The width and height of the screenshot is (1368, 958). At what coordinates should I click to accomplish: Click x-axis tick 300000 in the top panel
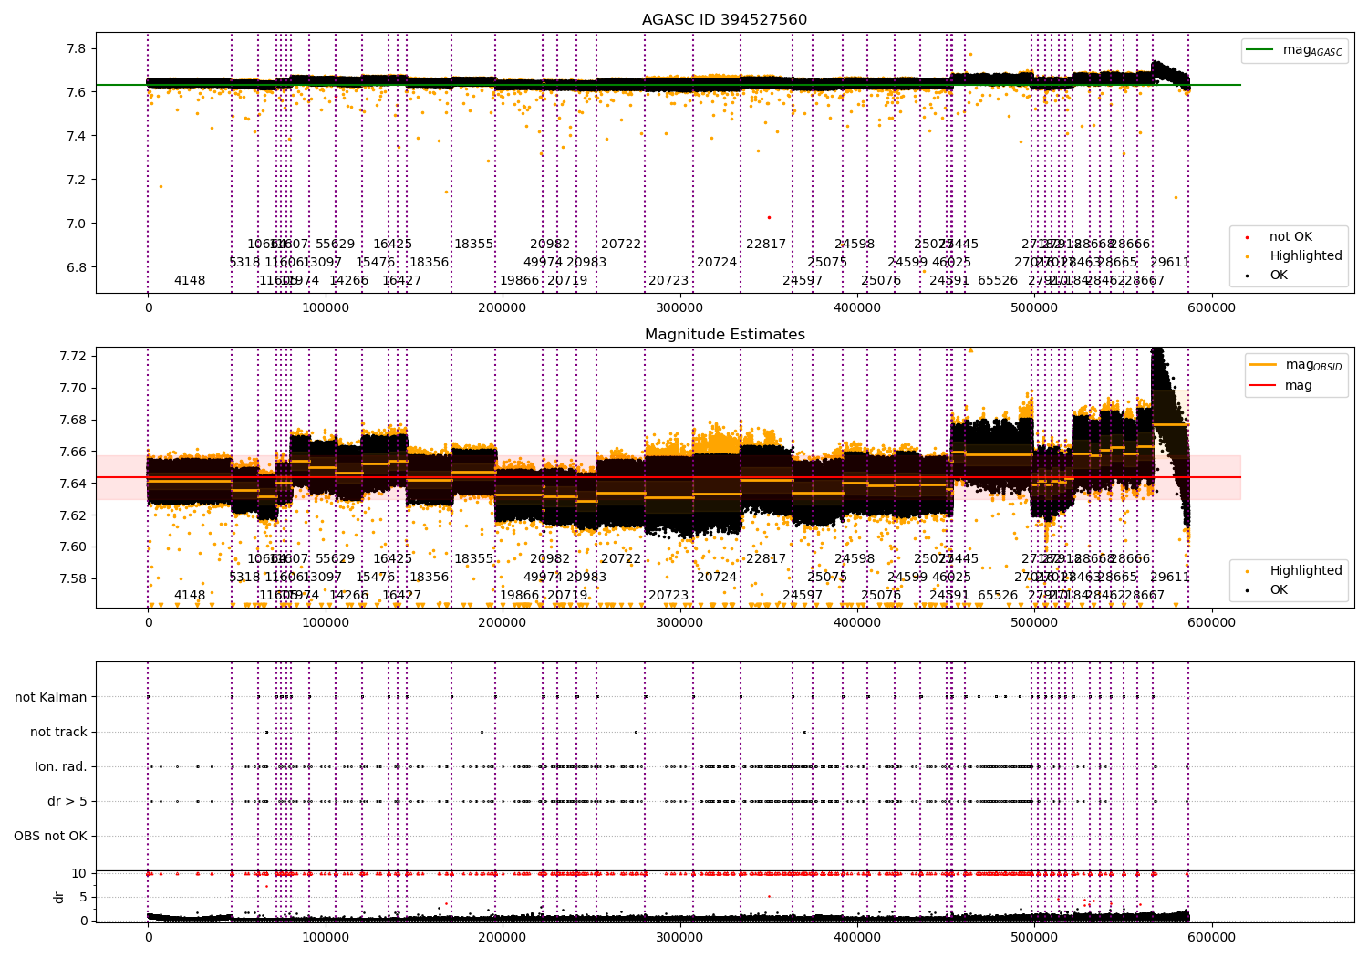680,307
